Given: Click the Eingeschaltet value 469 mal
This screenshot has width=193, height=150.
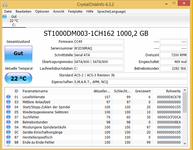Looking at the screenshot, I should coord(174,62).
